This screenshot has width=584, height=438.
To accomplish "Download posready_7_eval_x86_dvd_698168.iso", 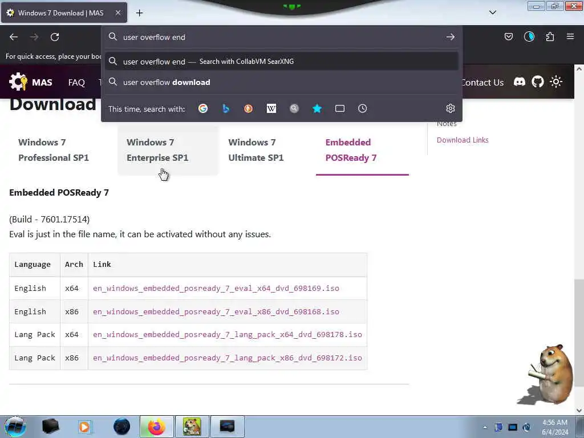I will point(216,311).
